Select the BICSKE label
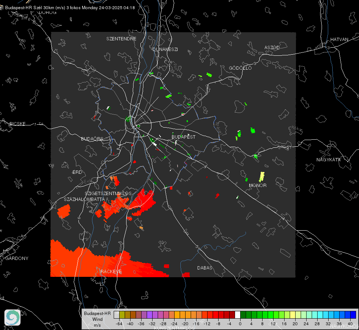 pos(17,124)
